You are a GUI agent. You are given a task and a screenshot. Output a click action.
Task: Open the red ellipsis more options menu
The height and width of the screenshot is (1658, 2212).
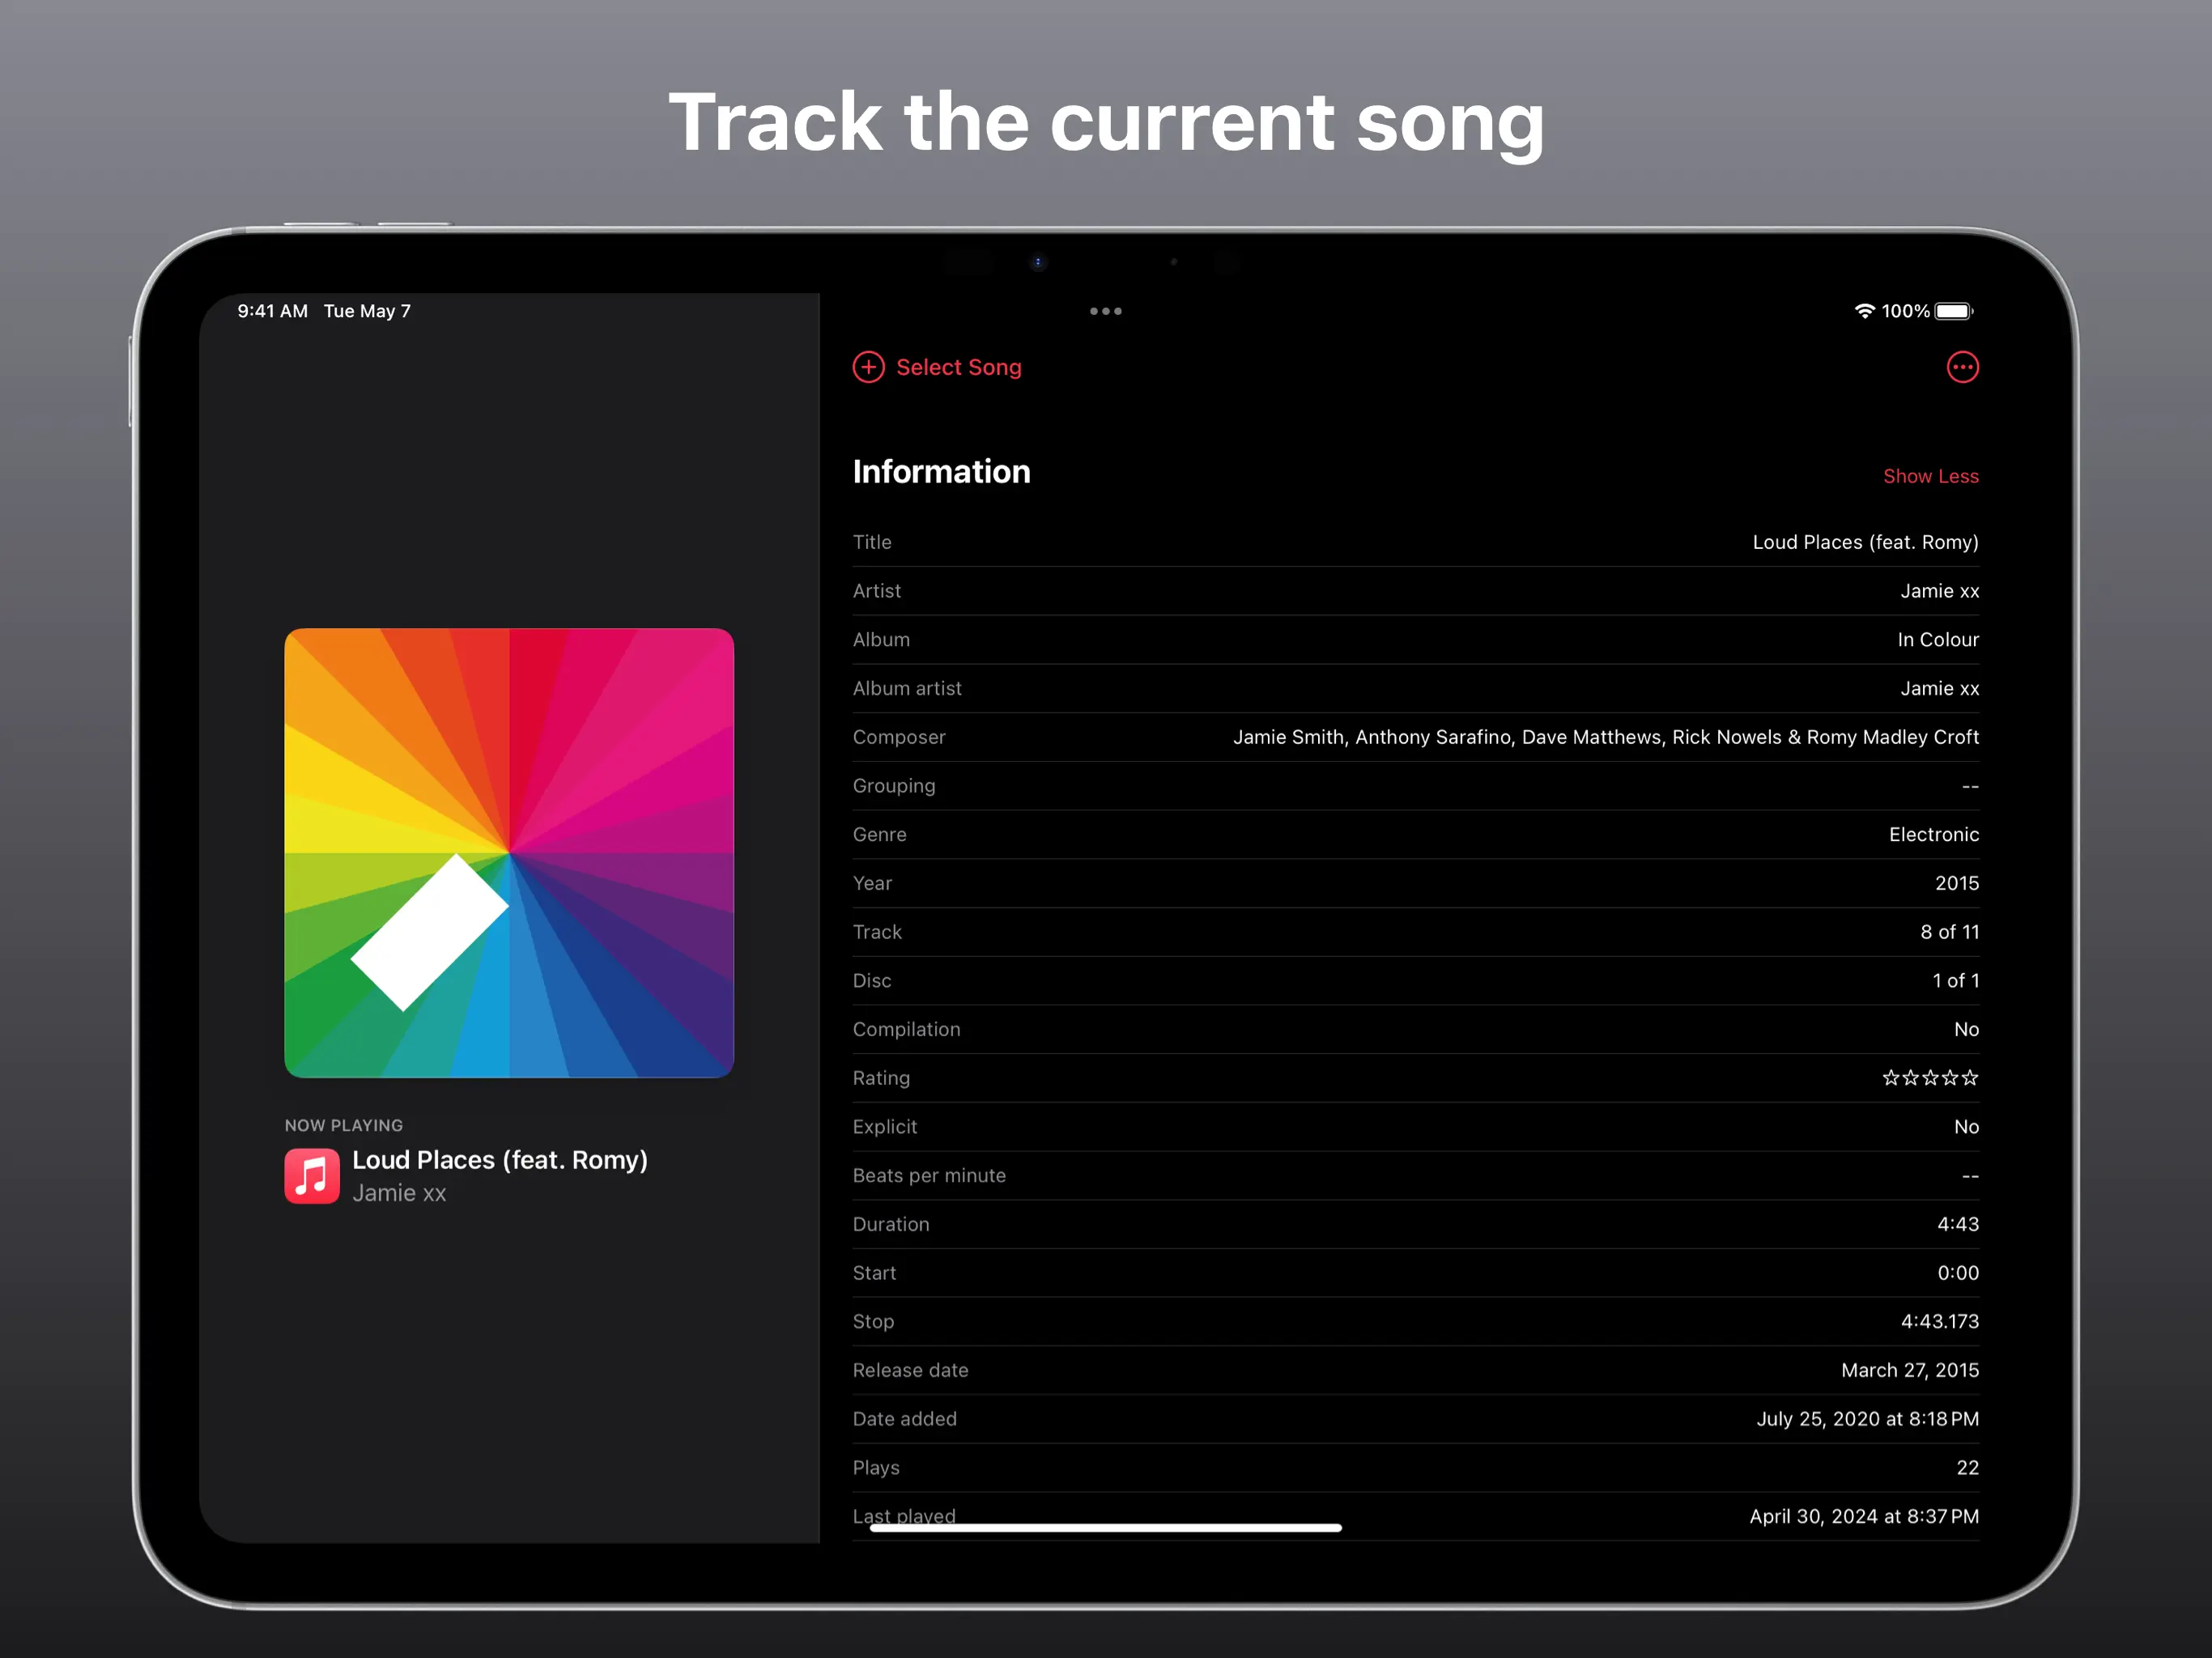pos(1962,367)
